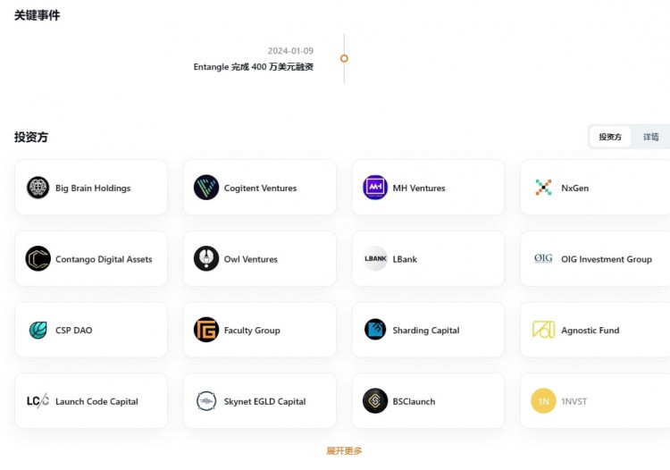Expand more investors via 展开更多
This screenshot has width=670, height=470.
tap(344, 450)
